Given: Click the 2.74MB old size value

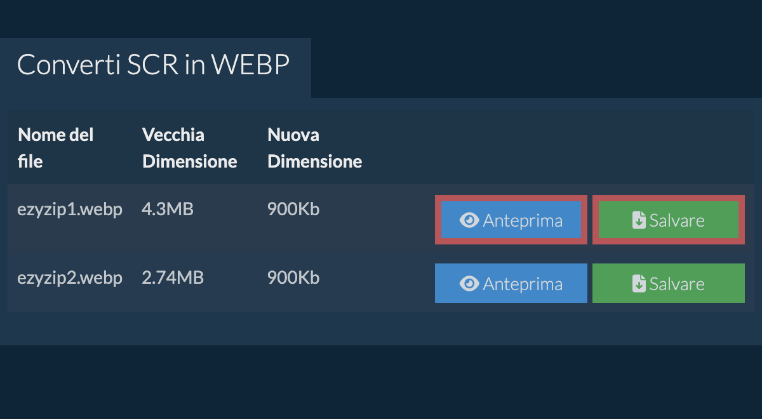Looking at the screenshot, I should pos(173,278).
